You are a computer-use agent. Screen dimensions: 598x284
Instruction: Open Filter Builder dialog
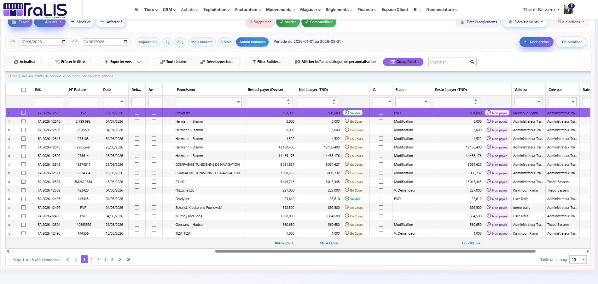point(266,62)
